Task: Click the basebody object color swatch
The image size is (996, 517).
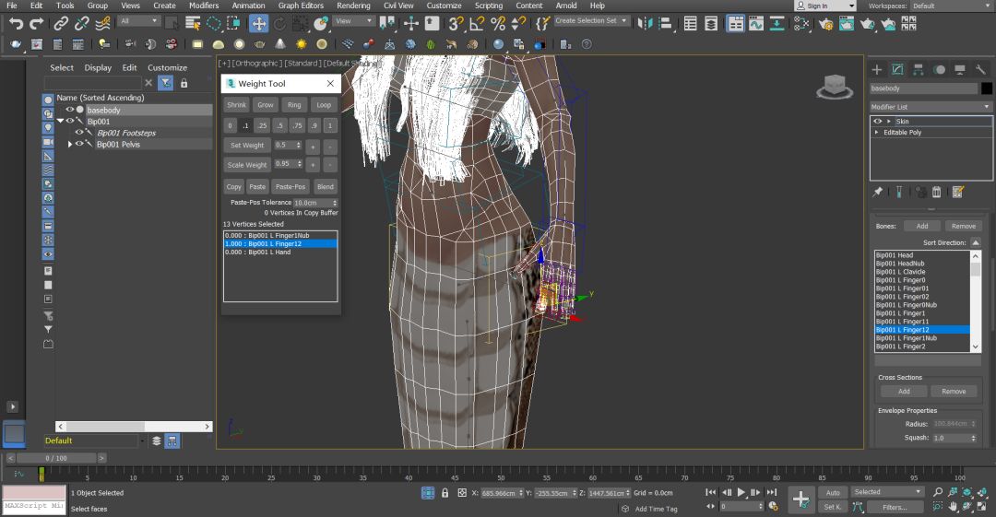Action: tap(986, 88)
